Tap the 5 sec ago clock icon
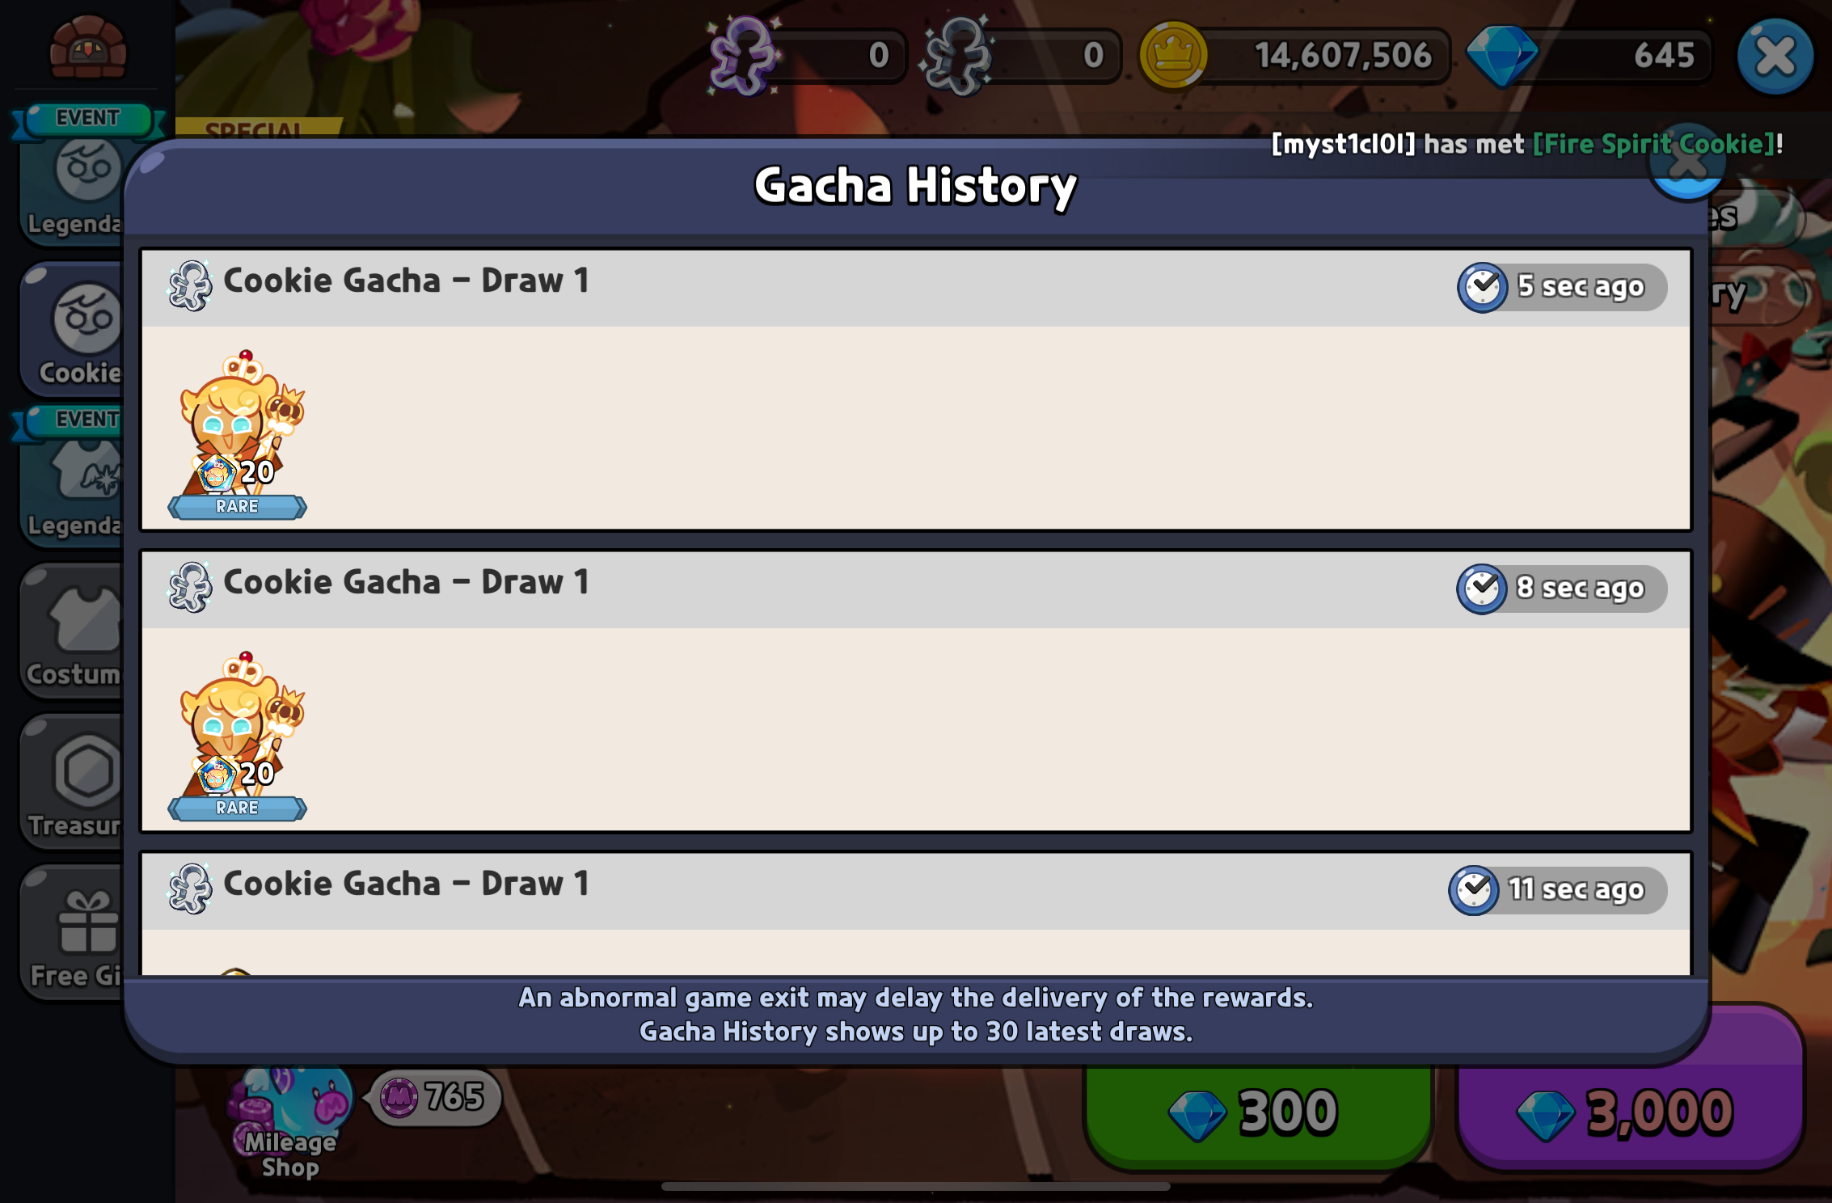This screenshot has height=1203, width=1832. pyautogui.click(x=1482, y=287)
